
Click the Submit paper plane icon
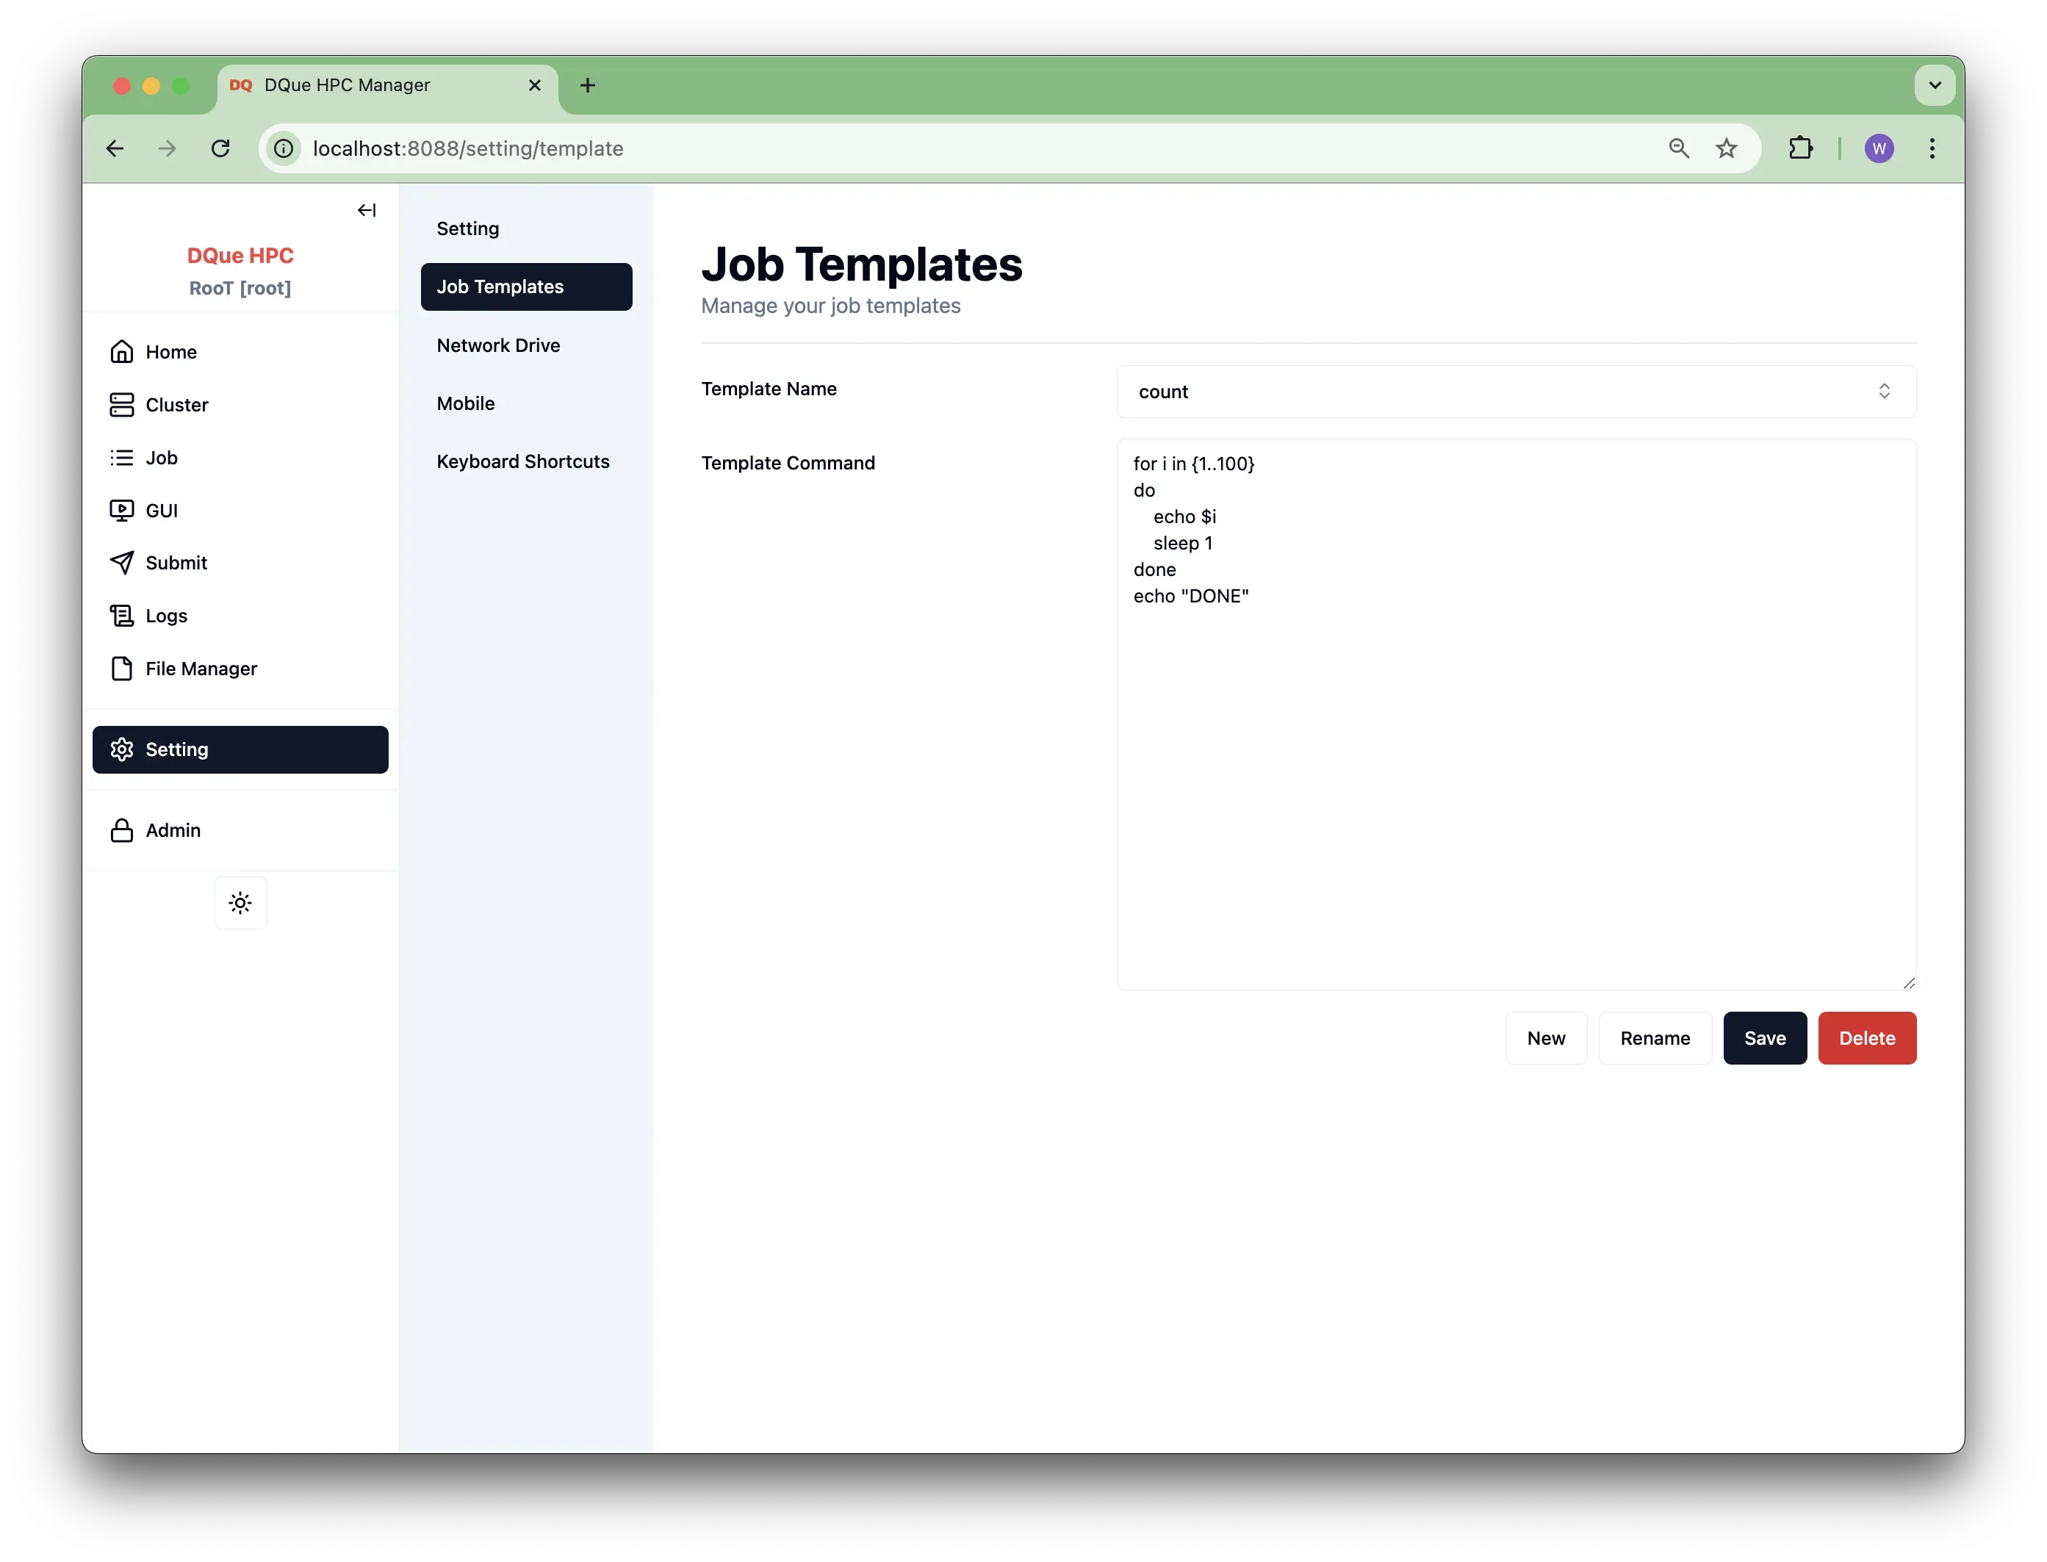coord(122,563)
